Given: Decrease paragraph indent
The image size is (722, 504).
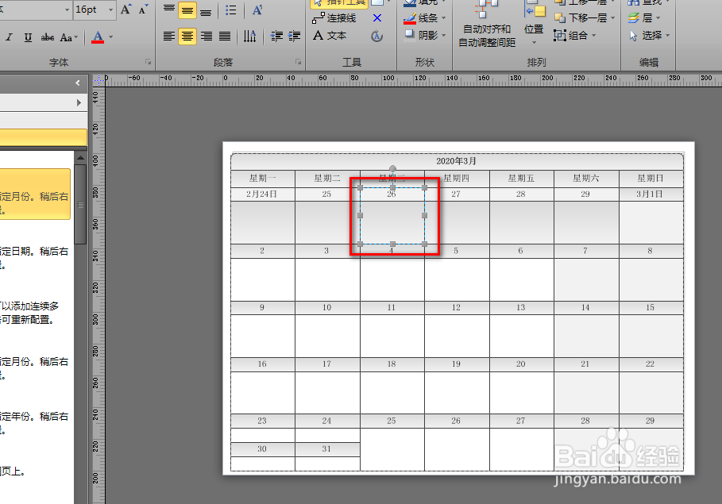Looking at the screenshot, I should (x=276, y=36).
